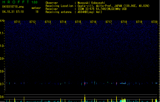Viewport: 160px width, 102px height.
Task: Click the 0713 time marker
Action: click(x=48, y=22)
